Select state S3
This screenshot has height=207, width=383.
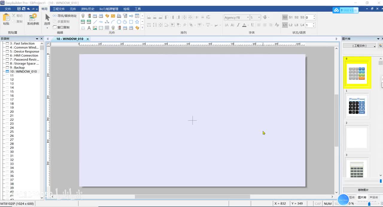[302, 17]
